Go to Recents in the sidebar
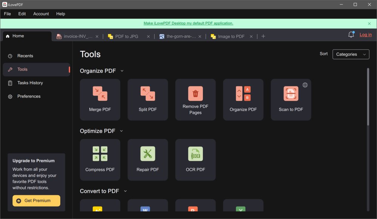This screenshot has height=219, width=377. click(x=36, y=56)
